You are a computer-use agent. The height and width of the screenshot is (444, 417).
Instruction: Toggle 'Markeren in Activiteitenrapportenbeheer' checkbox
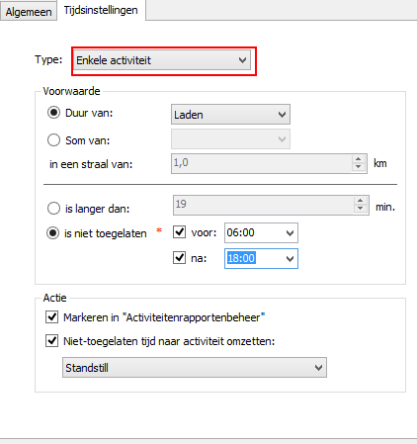(x=52, y=317)
